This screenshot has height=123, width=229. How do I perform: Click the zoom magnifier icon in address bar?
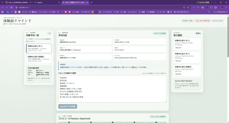coord(184,7)
